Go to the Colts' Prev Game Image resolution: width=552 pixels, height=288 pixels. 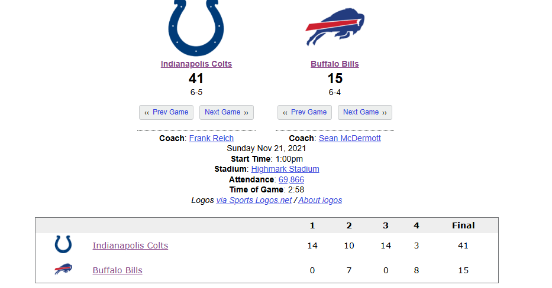coord(166,112)
